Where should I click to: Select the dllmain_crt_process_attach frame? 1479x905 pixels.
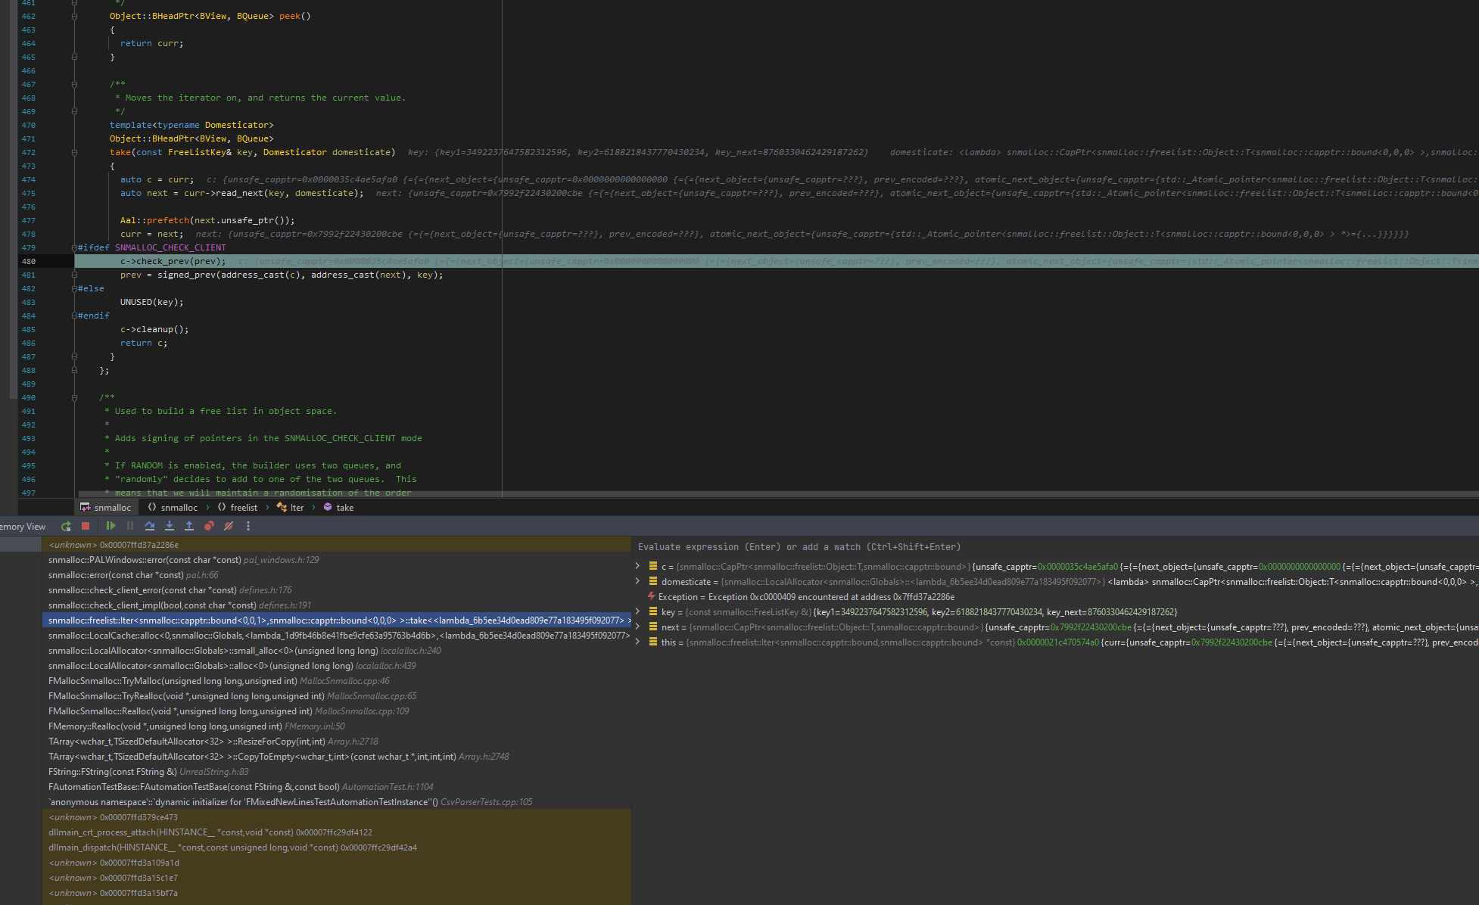(x=337, y=832)
